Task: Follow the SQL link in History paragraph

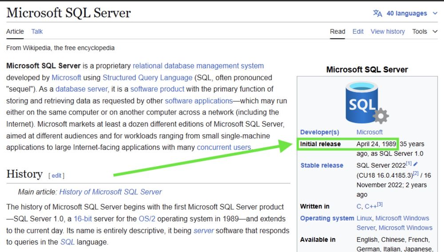Action: [67, 242]
